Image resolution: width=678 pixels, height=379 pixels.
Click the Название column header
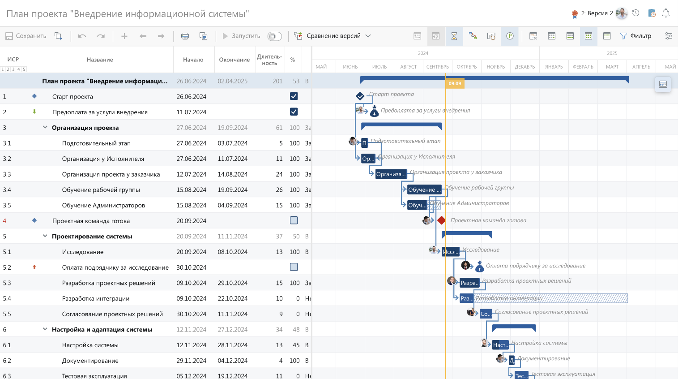100,60
